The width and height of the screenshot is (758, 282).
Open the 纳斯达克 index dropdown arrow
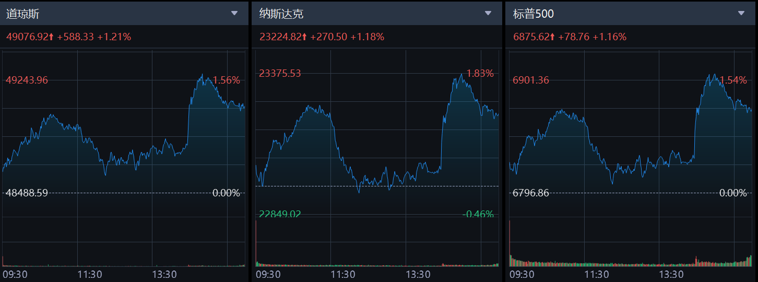(x=488, y=14)
